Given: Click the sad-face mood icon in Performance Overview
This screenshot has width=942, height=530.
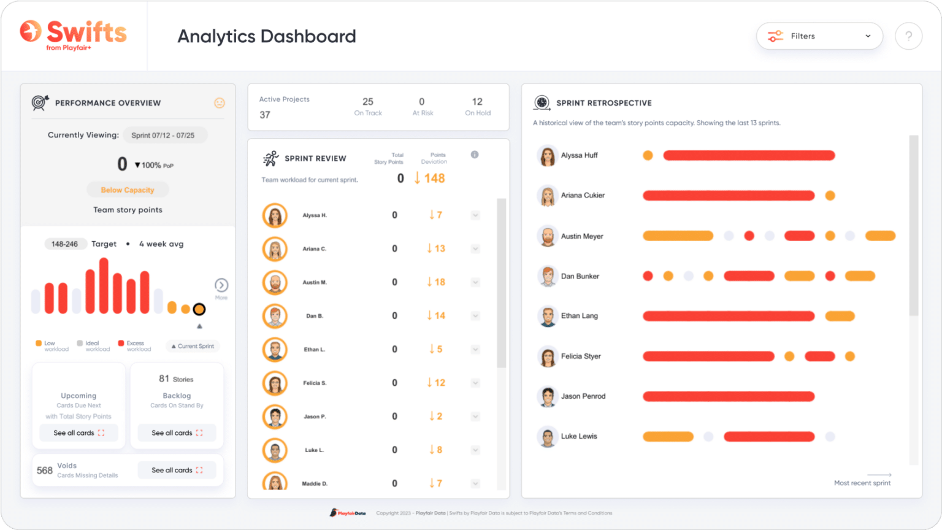Looking at the screenshot, I should click(x=220, y=102).
